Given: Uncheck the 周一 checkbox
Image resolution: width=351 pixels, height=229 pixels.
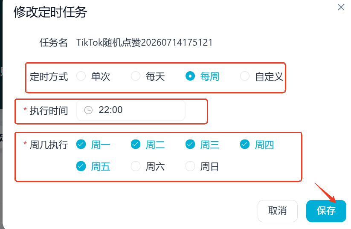Looking at the screenshot, I should 81,145.
